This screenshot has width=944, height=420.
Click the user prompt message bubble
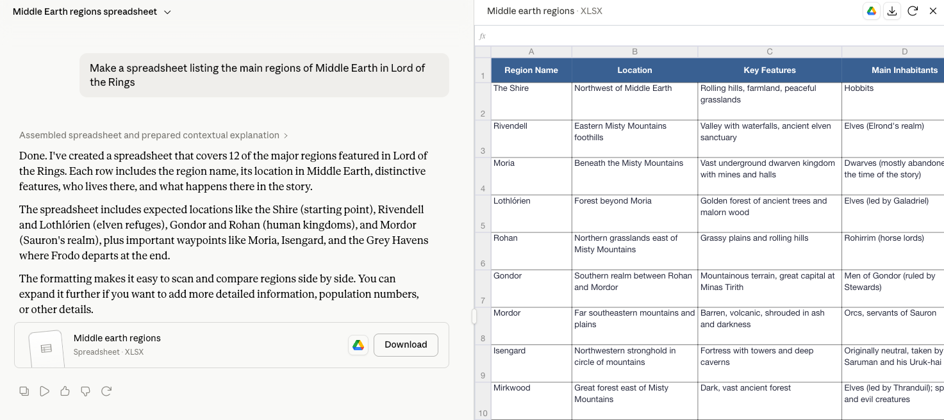point(264,75)
